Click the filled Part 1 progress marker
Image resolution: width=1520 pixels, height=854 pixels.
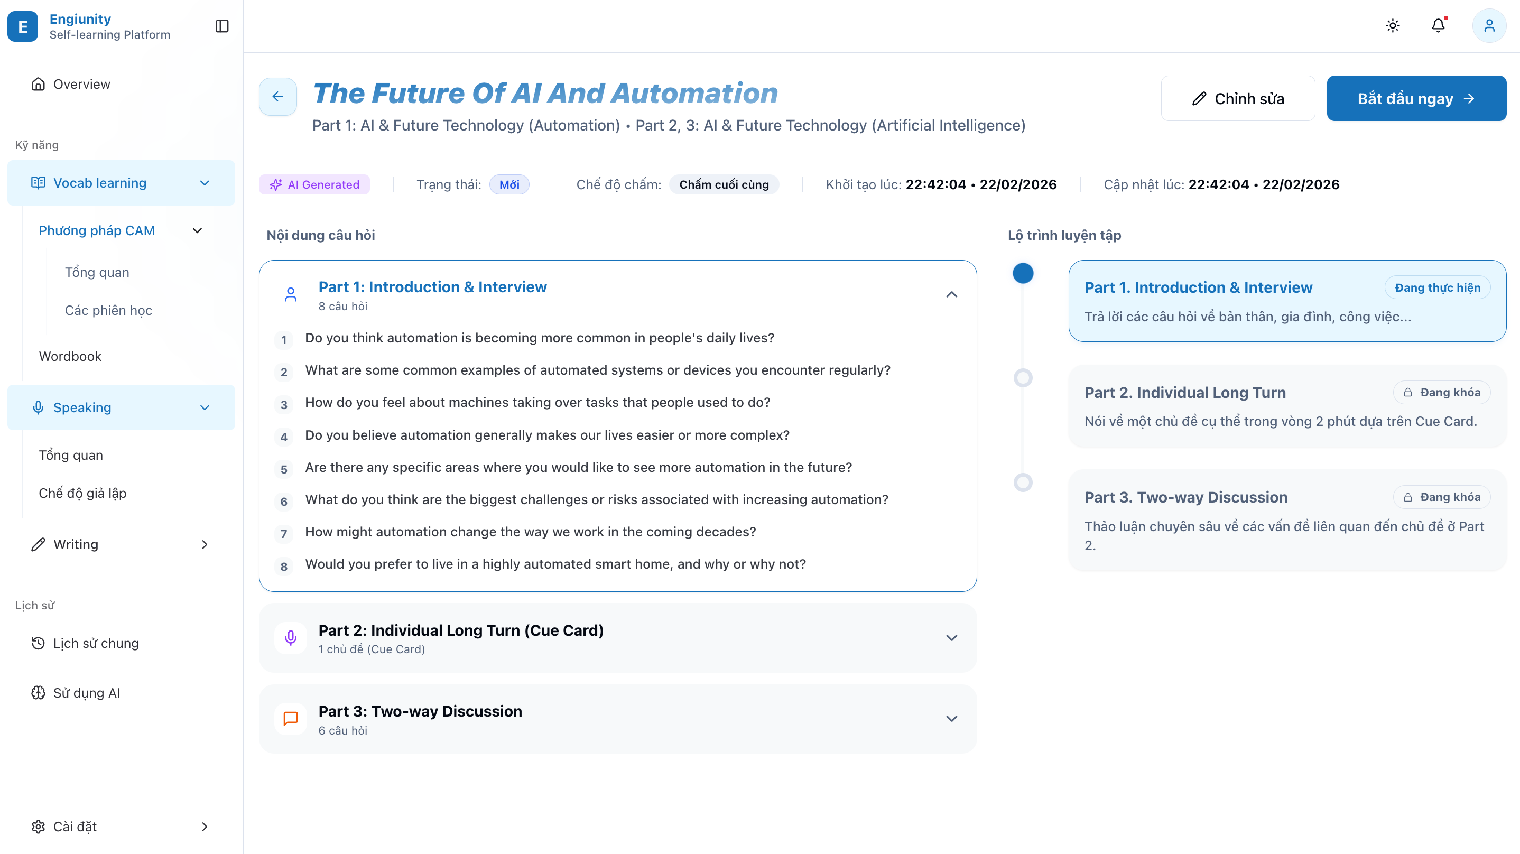(1023, 273)
